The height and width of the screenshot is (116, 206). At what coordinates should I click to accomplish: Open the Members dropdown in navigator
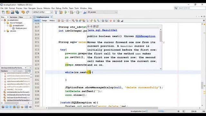point(8,71)
